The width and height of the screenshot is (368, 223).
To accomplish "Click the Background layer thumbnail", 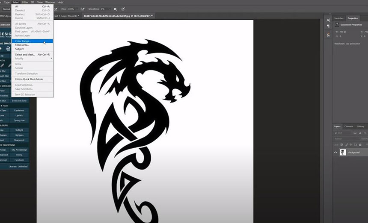I will coord(343,153).
